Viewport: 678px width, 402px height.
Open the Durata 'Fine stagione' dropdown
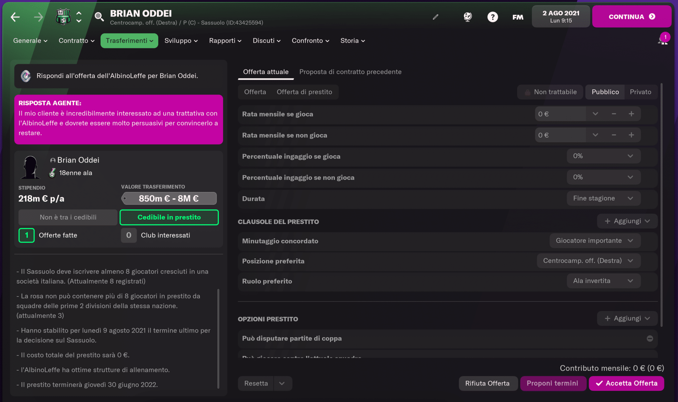603,198
